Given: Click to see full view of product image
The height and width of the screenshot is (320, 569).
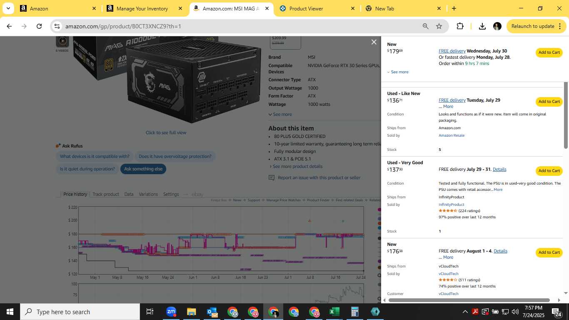Looking at the screenshot, I should [166, 132].
